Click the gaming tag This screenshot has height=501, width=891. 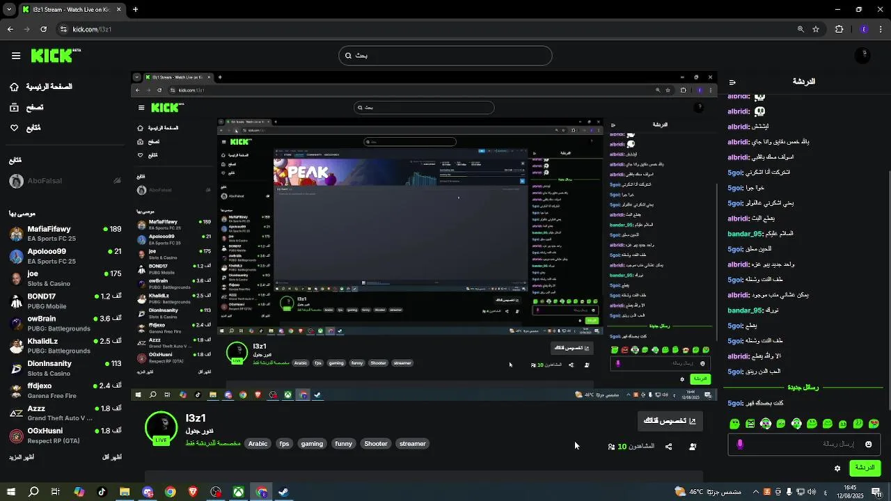312,443
